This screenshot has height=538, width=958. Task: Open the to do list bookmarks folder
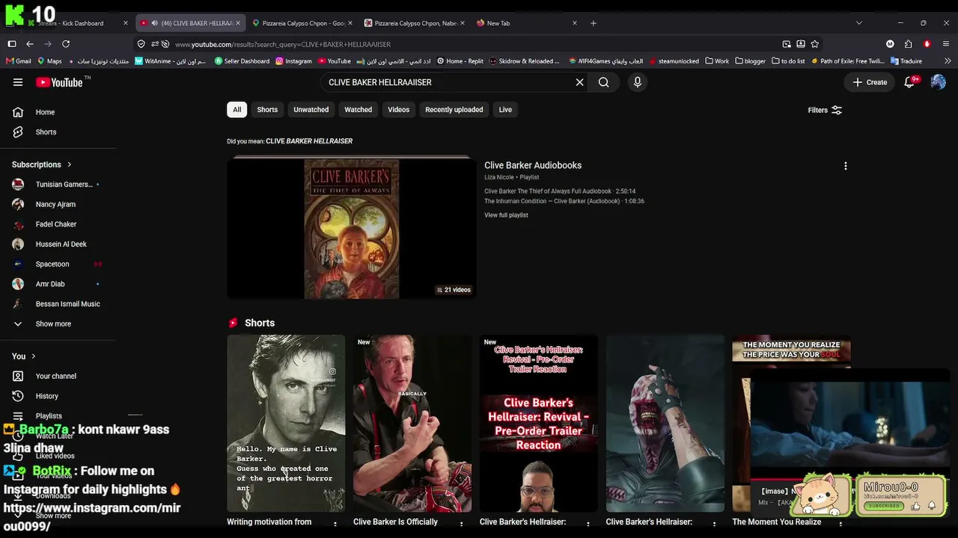(789, 61)
